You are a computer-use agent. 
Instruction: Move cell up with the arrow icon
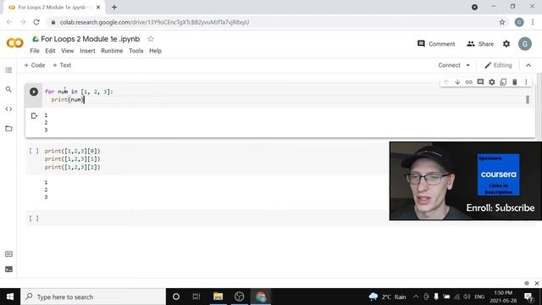(x=446, y=82)
